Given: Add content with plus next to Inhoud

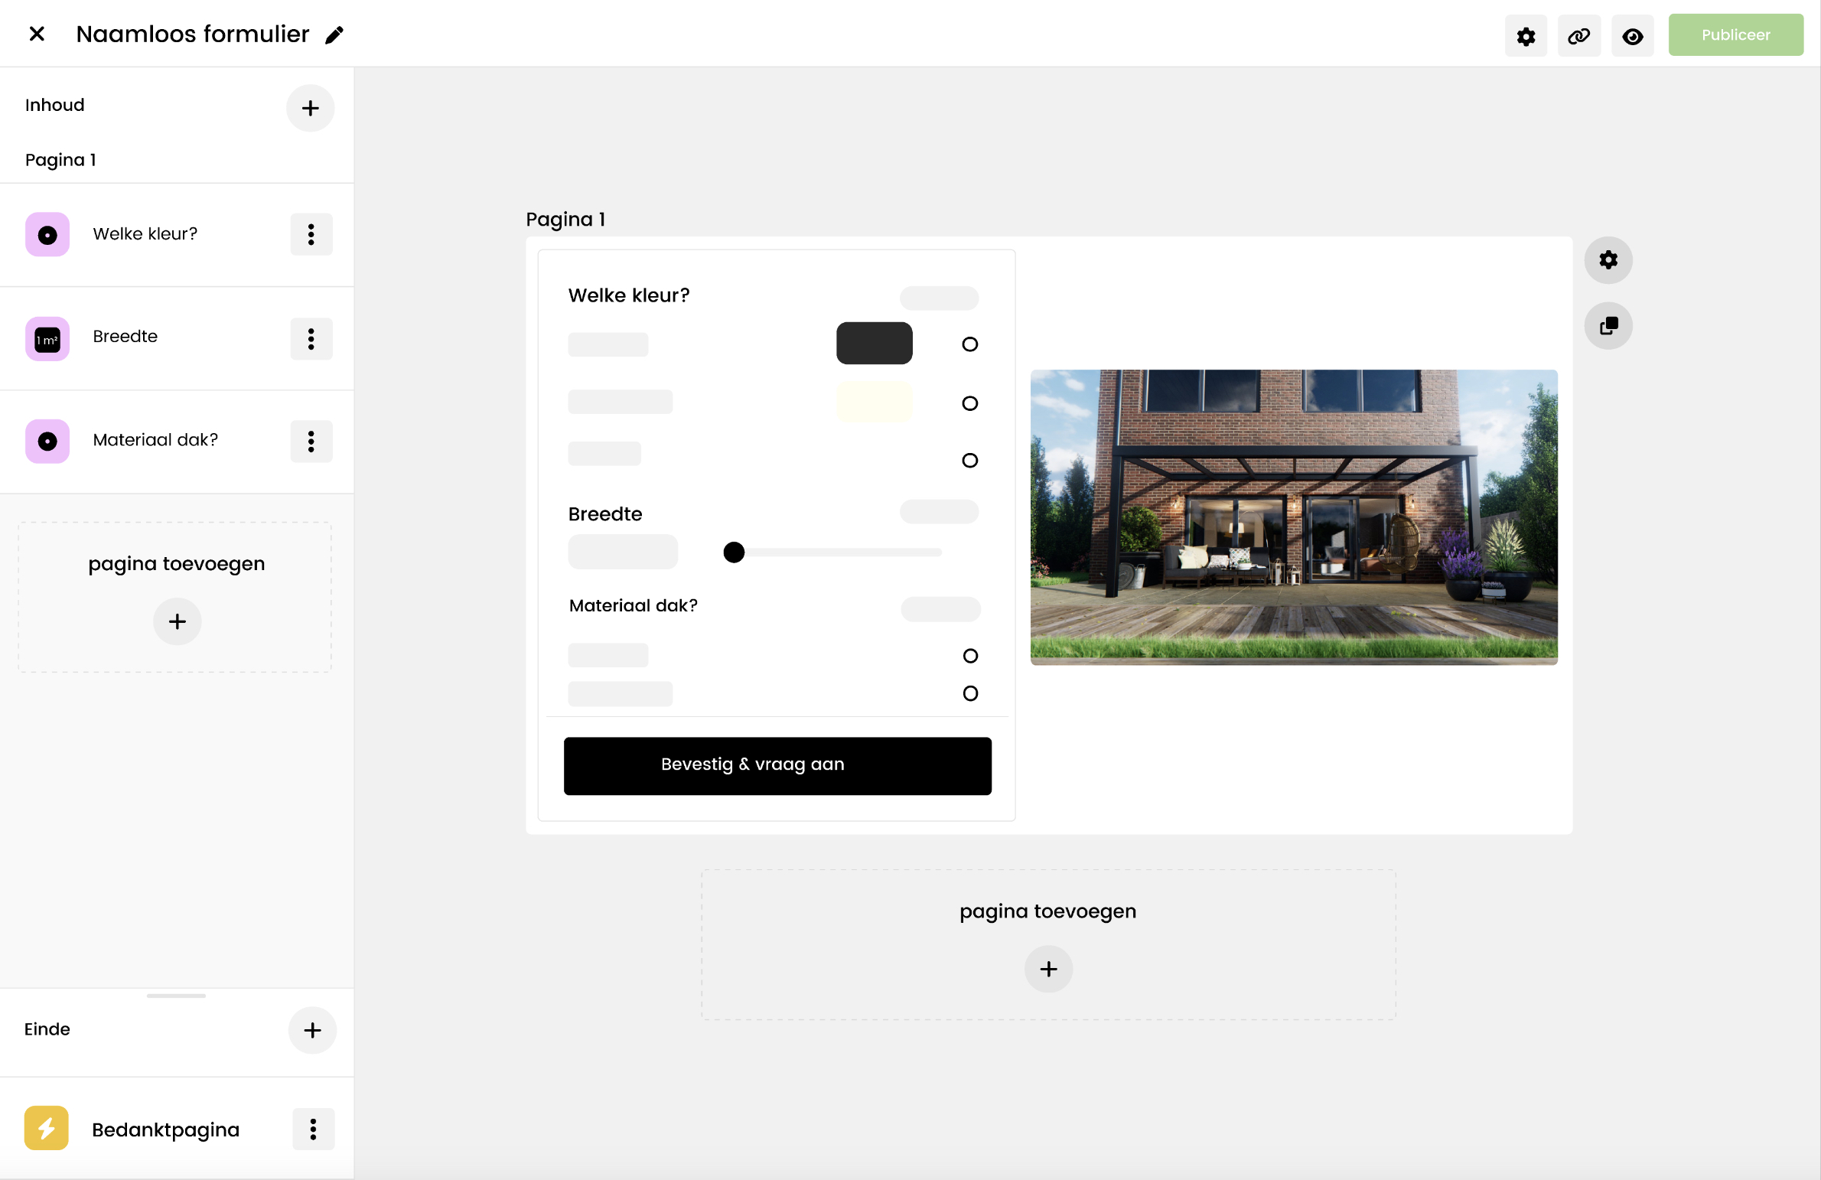Looking at the screenshot, I should click(310, 108).
